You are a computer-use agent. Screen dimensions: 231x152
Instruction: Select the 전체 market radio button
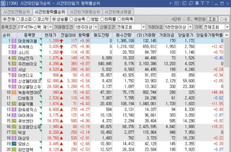click(5, 19)
